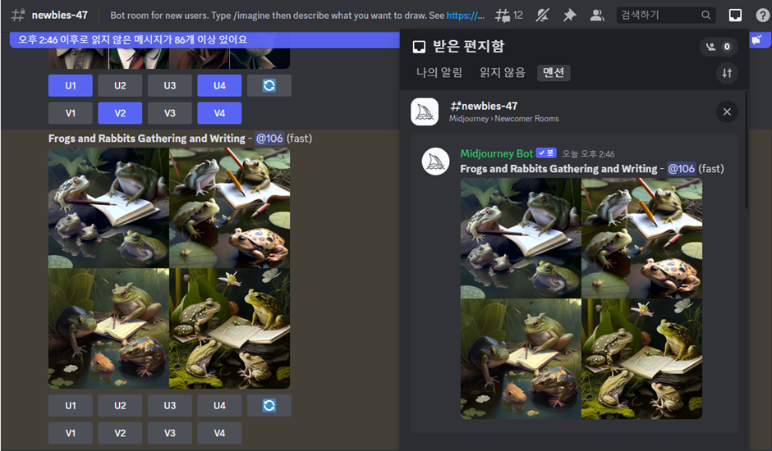Click U3 button in upper message
Viewport: 772px width, 451px height.
pyautogui.click(x=170, y=85)
